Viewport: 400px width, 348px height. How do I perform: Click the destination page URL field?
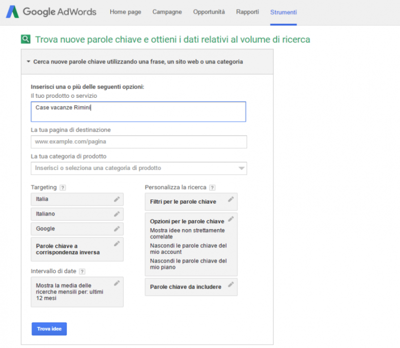click(x=139, y=142)
